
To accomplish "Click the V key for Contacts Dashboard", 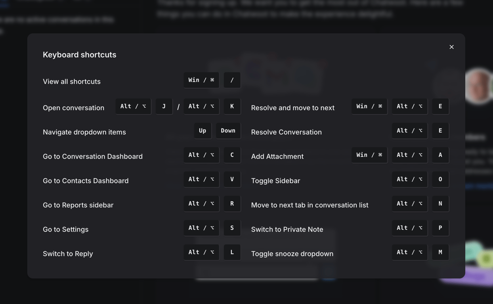I will pyautogui.click(x=232, y=179).
